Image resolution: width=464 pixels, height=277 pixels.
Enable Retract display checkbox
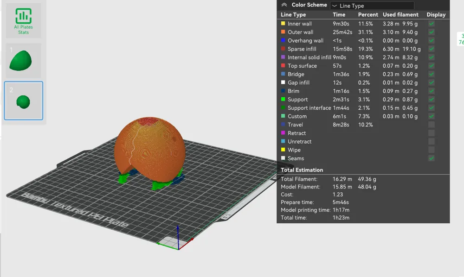pos(432,133)
